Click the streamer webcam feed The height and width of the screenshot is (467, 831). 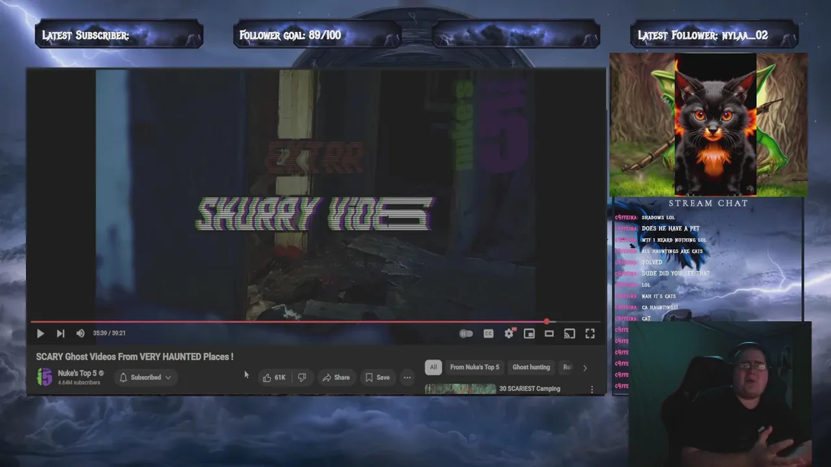(x=719, y=394)
